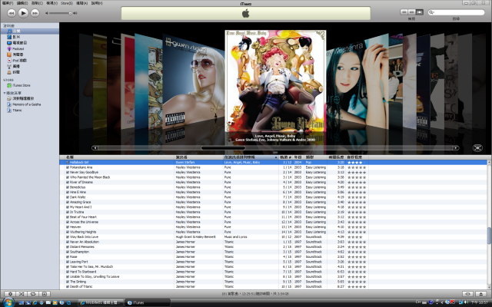Uncheck the Southampton checkbox
The width and height of the screenshot is (492, 307).
point(68,252)
